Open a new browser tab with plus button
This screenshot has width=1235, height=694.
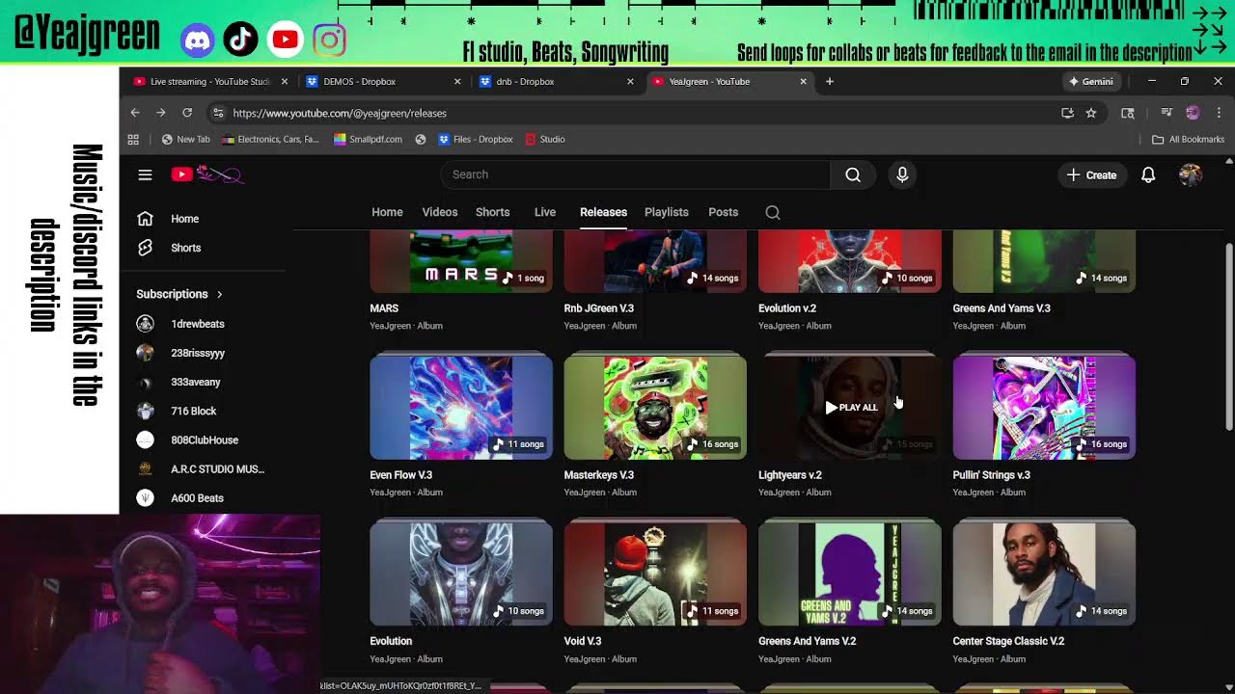point(830,82)
